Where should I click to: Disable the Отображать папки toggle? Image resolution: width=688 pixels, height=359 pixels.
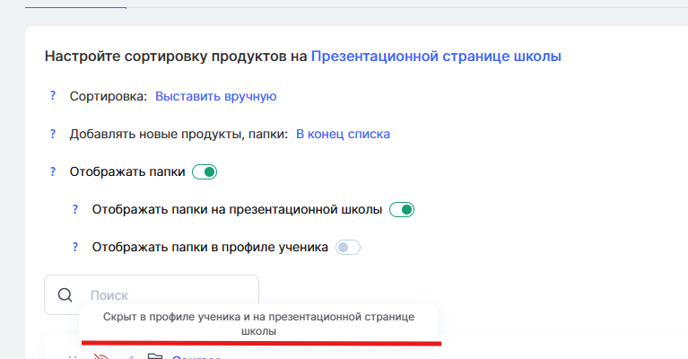[205, 171]
